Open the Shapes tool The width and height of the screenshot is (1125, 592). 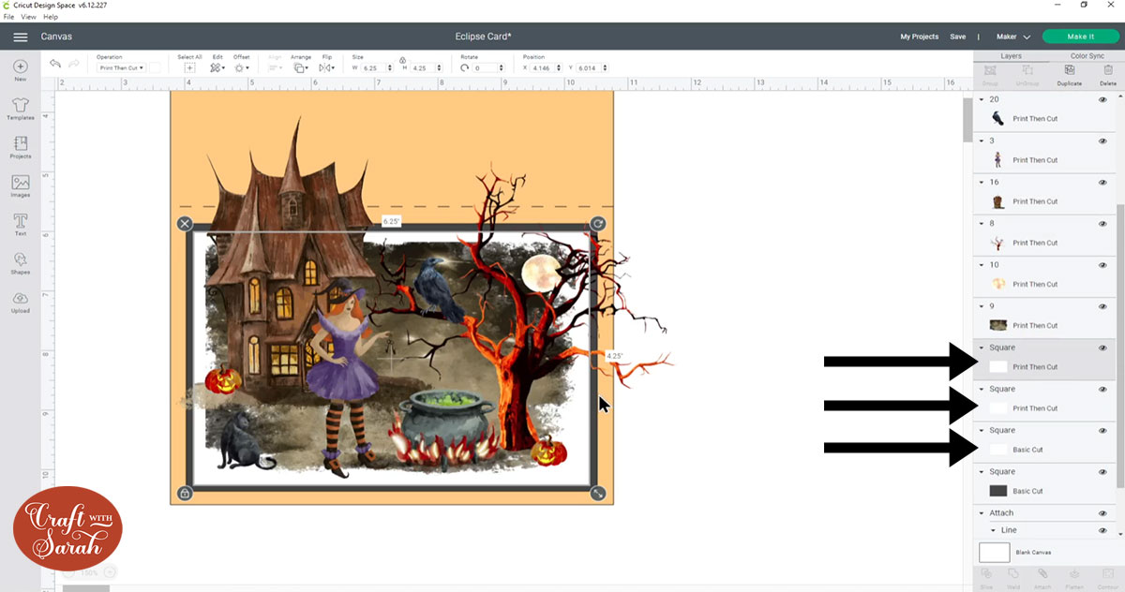pos(20,261)
